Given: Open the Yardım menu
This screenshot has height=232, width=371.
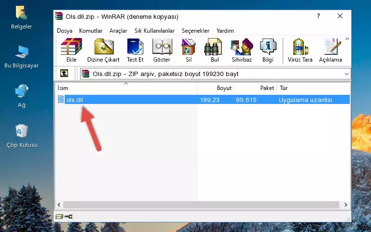Looking at the screenshot, I should [225, 31].
